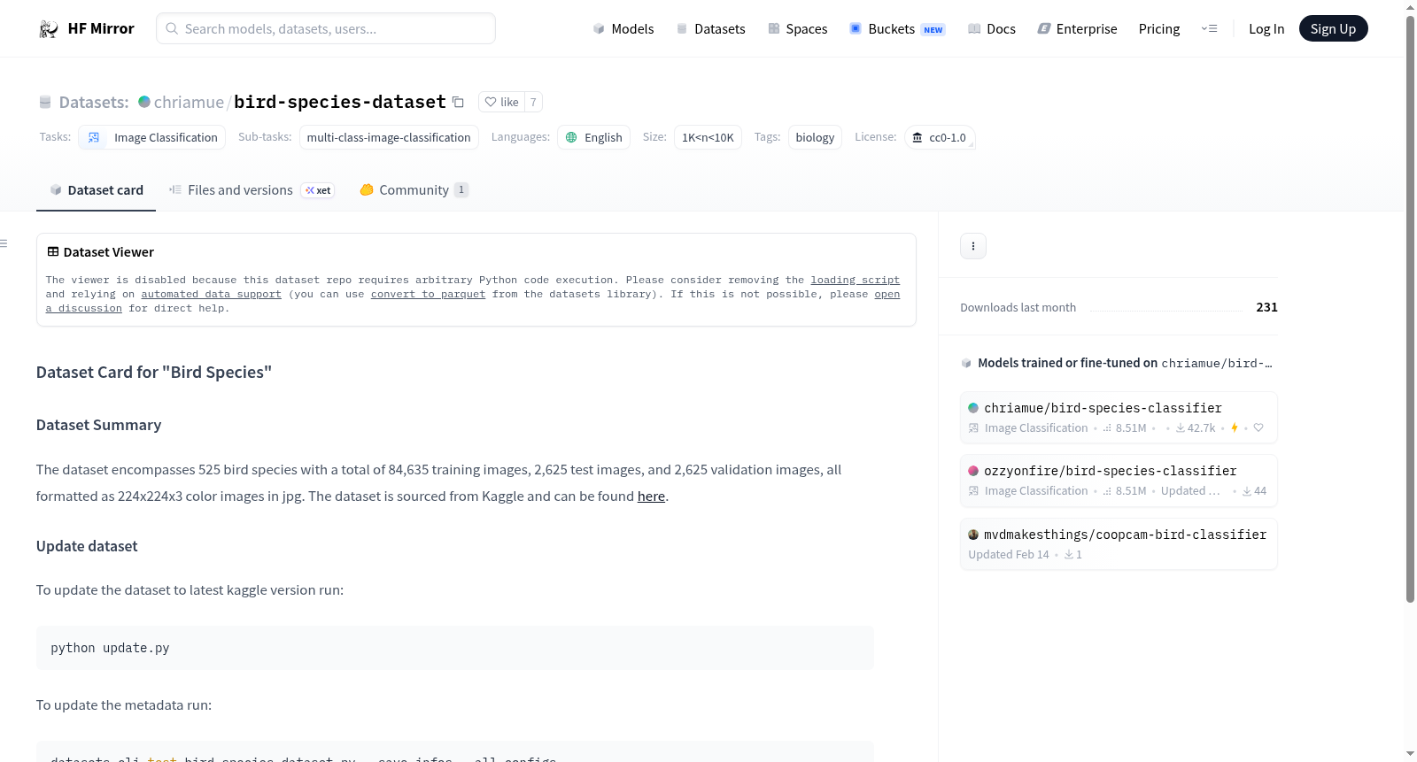Open the Kaggle source 'here' link
1417x762 pixels.
651,496
